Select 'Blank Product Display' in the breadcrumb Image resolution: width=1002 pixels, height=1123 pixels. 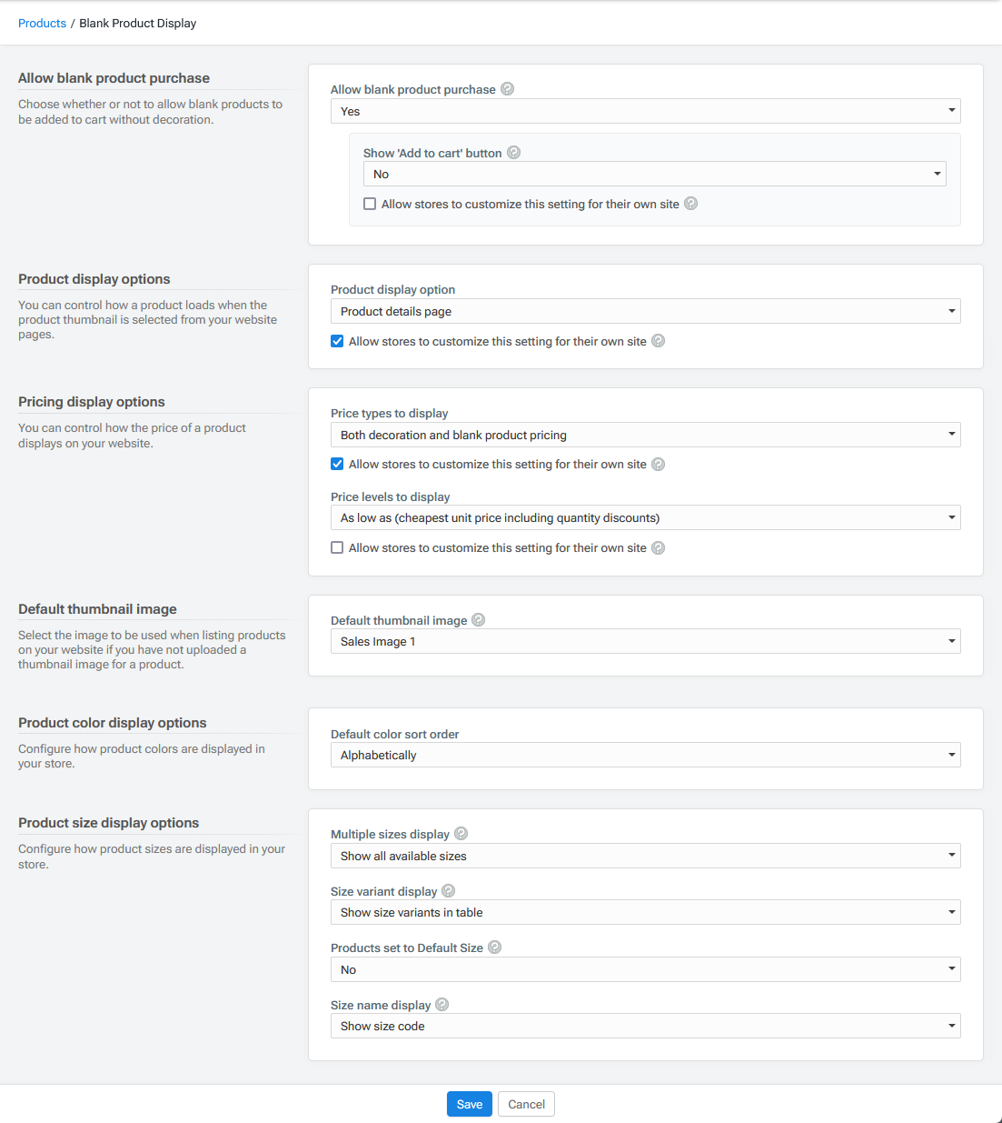(x=137, y=23)
